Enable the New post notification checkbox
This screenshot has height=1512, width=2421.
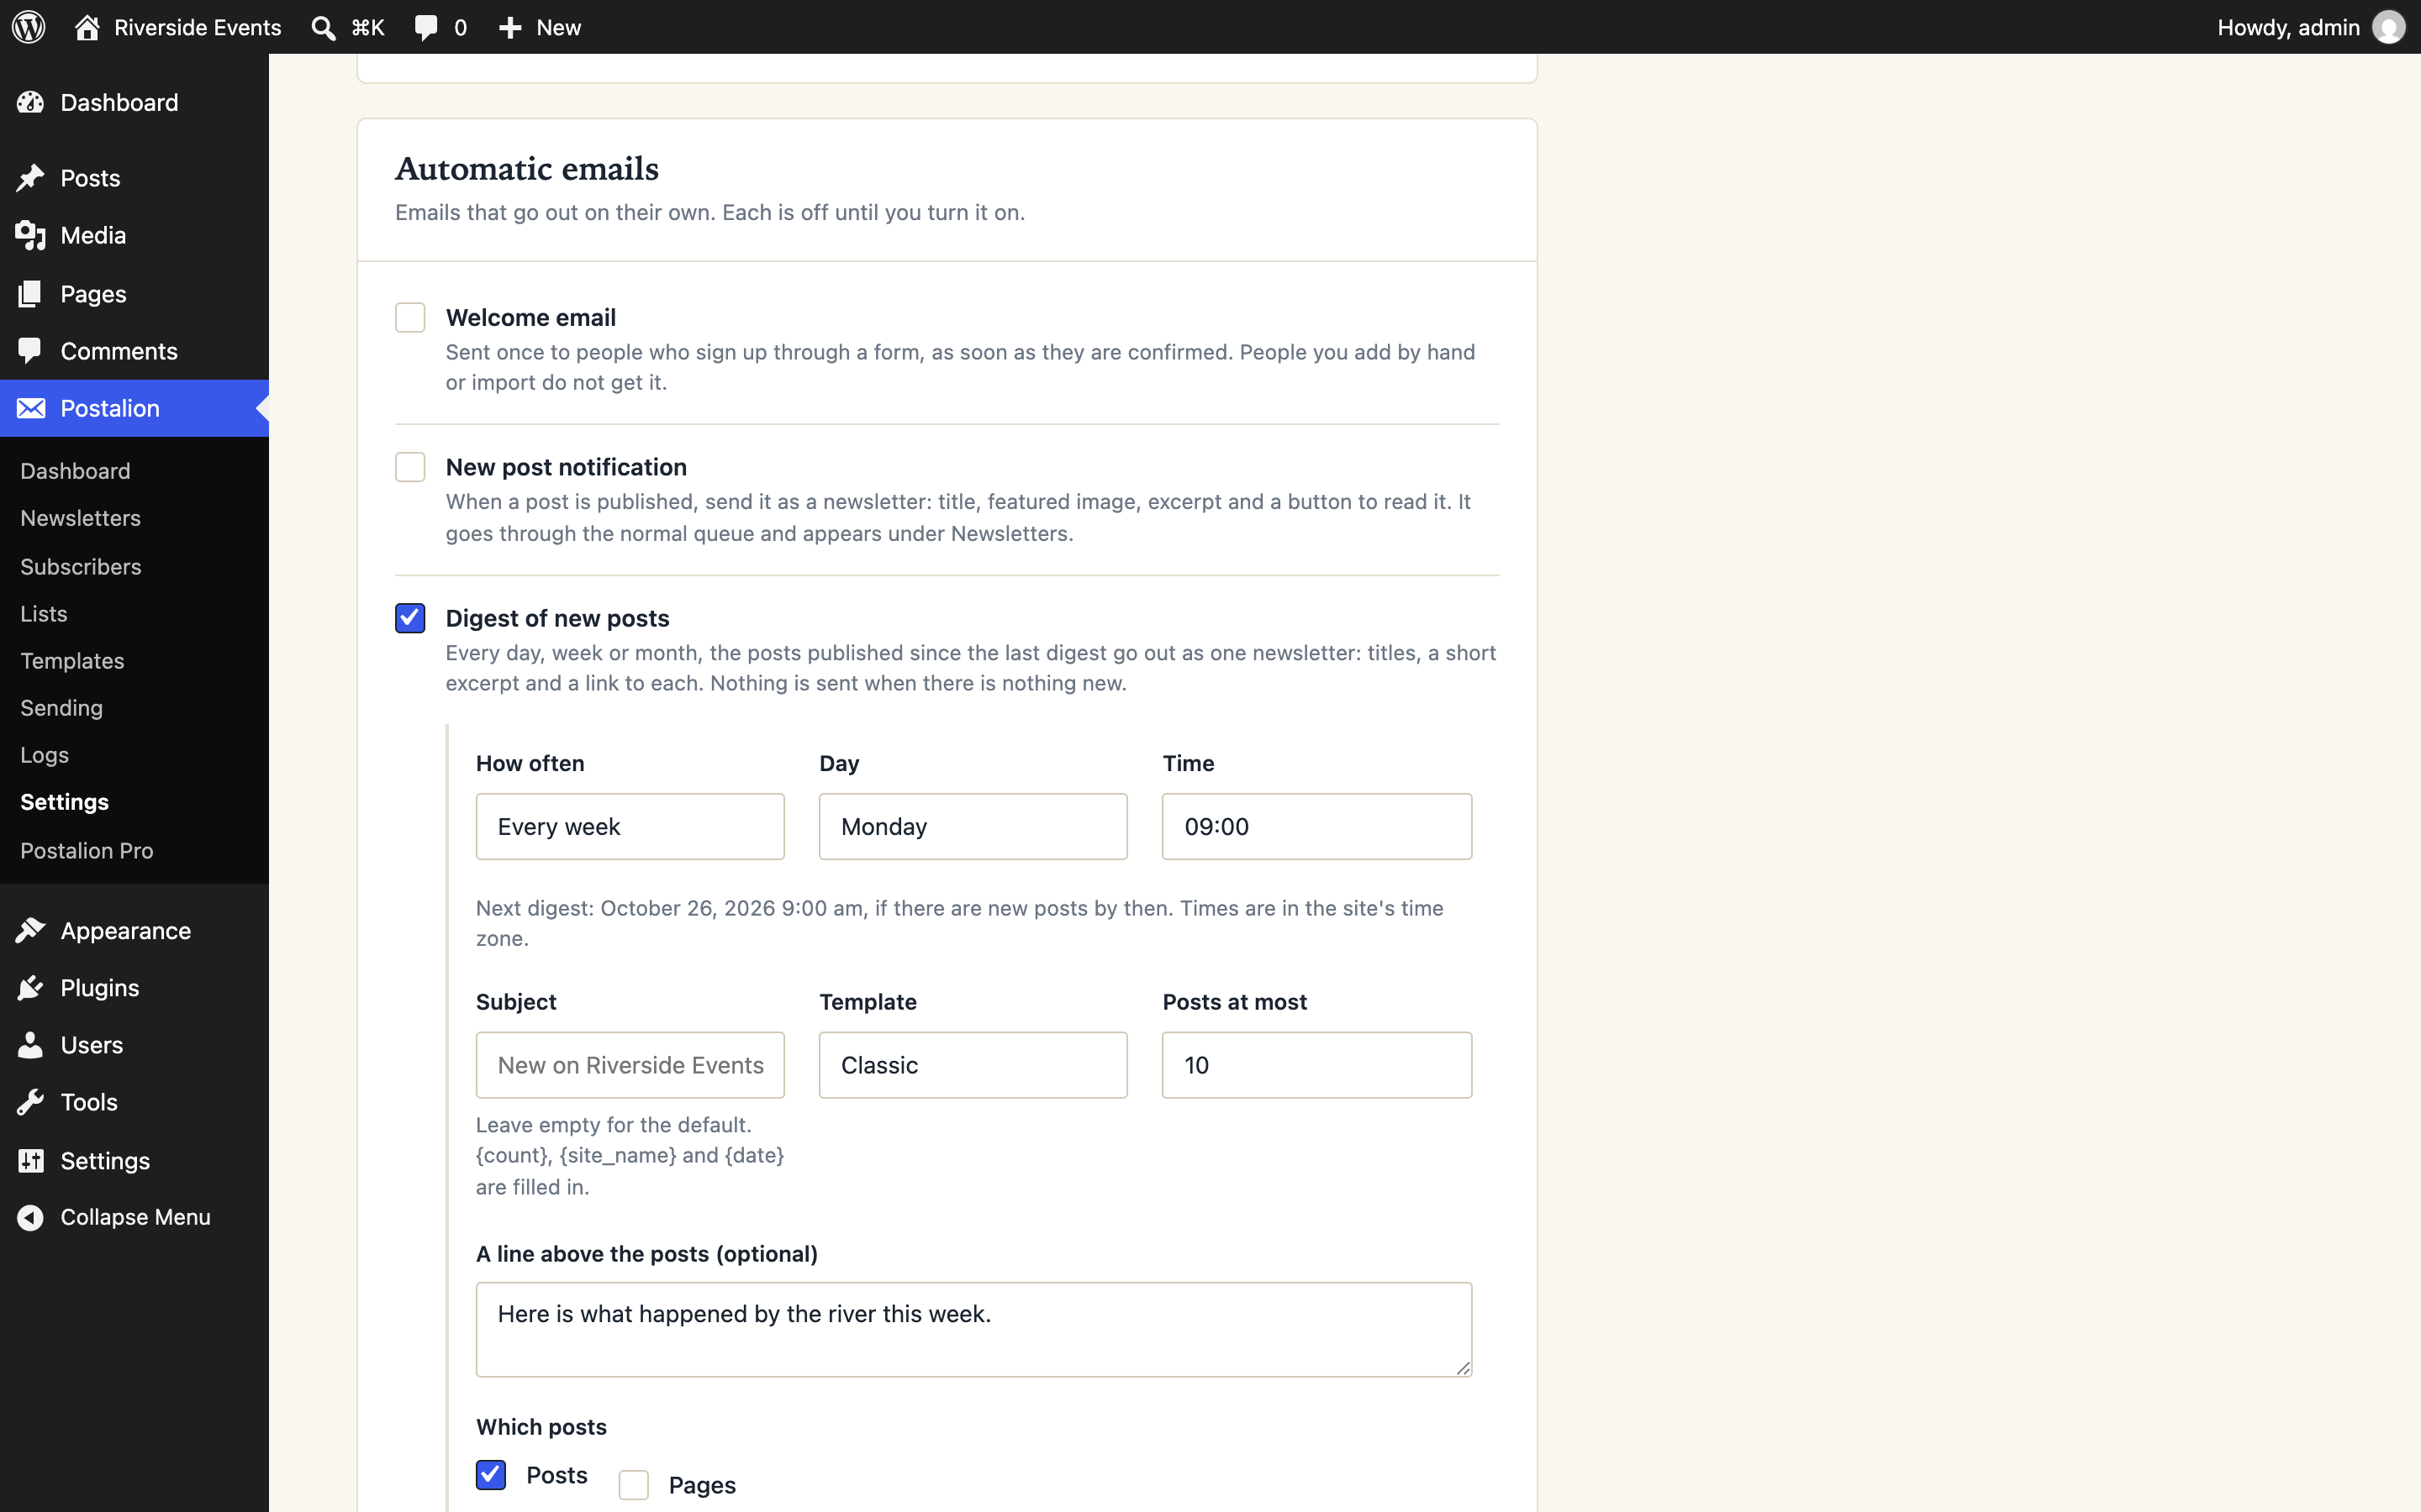[410, 467]
